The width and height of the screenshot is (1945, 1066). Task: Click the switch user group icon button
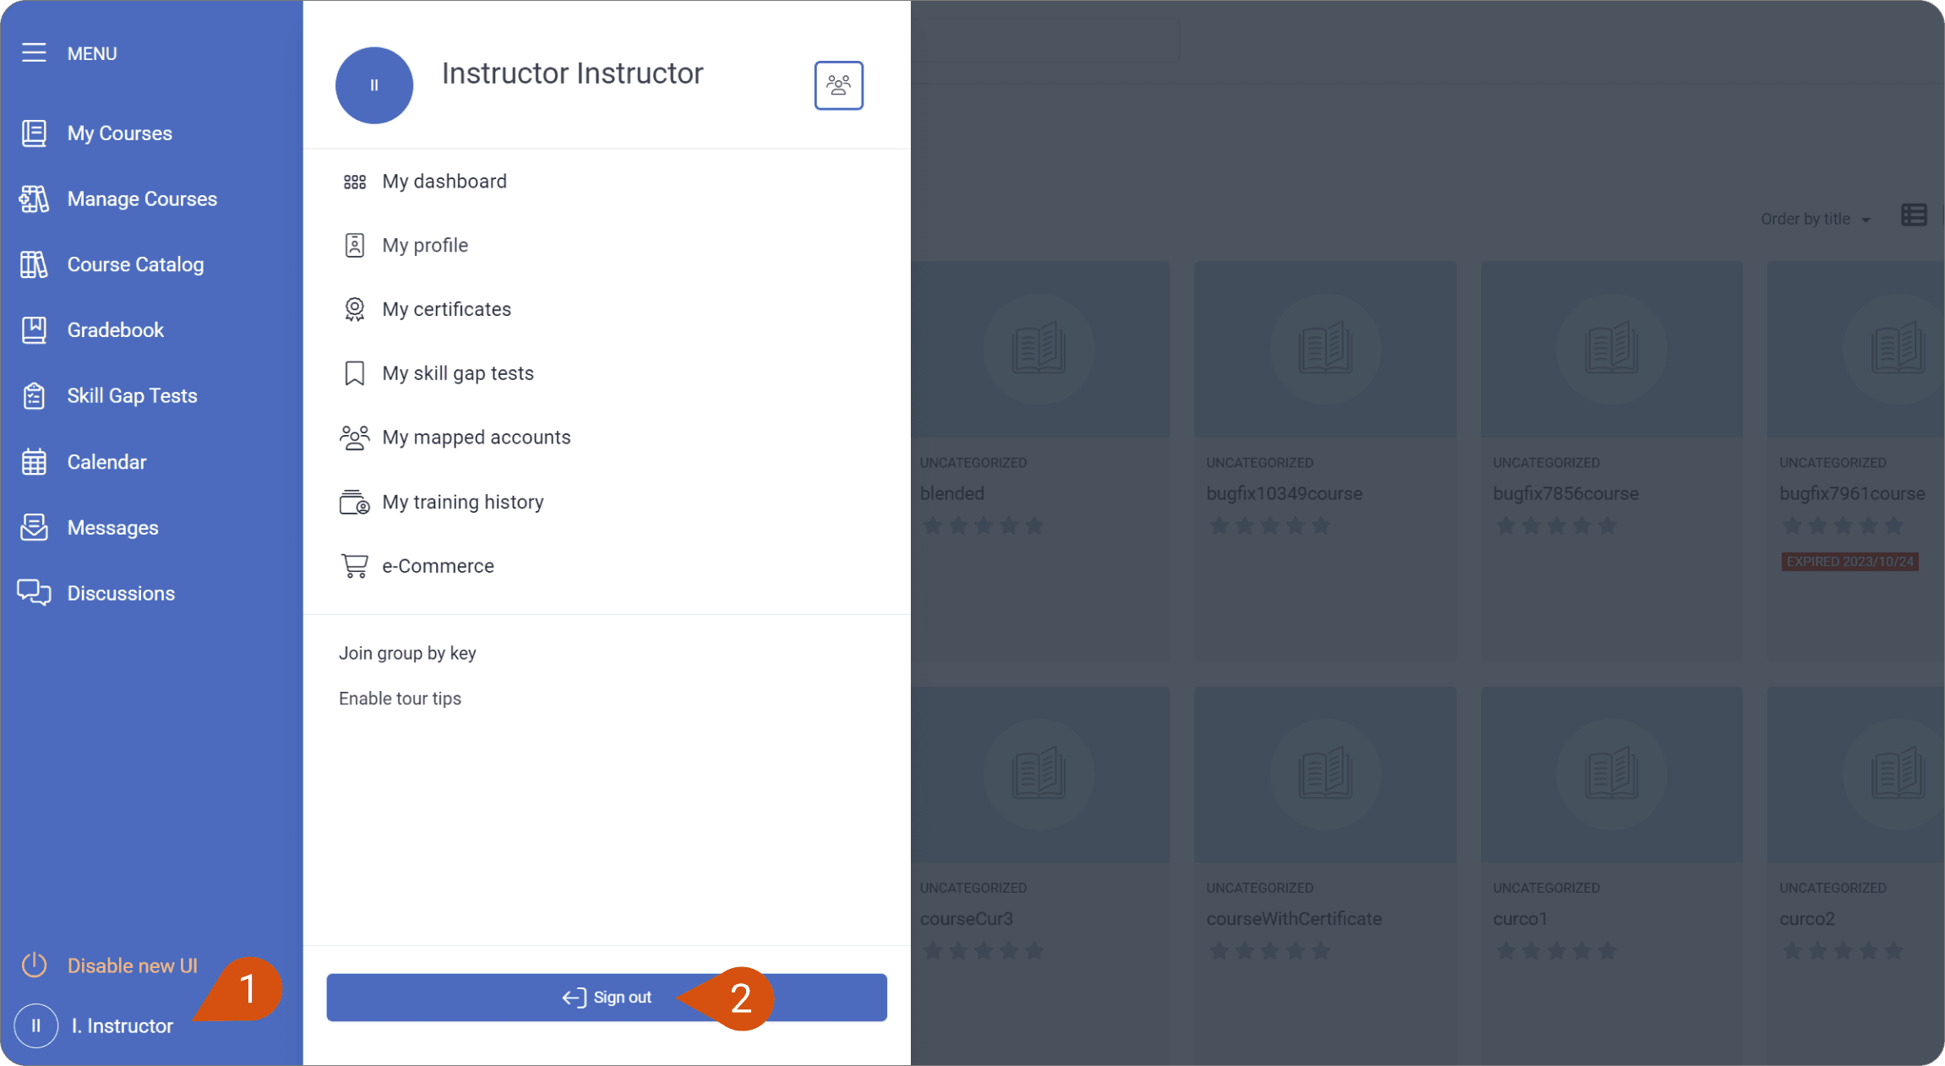pos(838,85)
